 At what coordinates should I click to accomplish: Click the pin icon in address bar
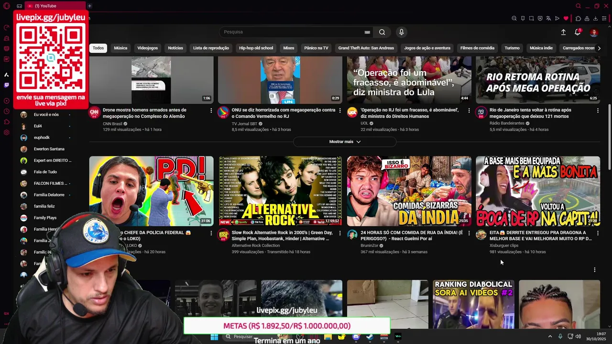(523, 19)
